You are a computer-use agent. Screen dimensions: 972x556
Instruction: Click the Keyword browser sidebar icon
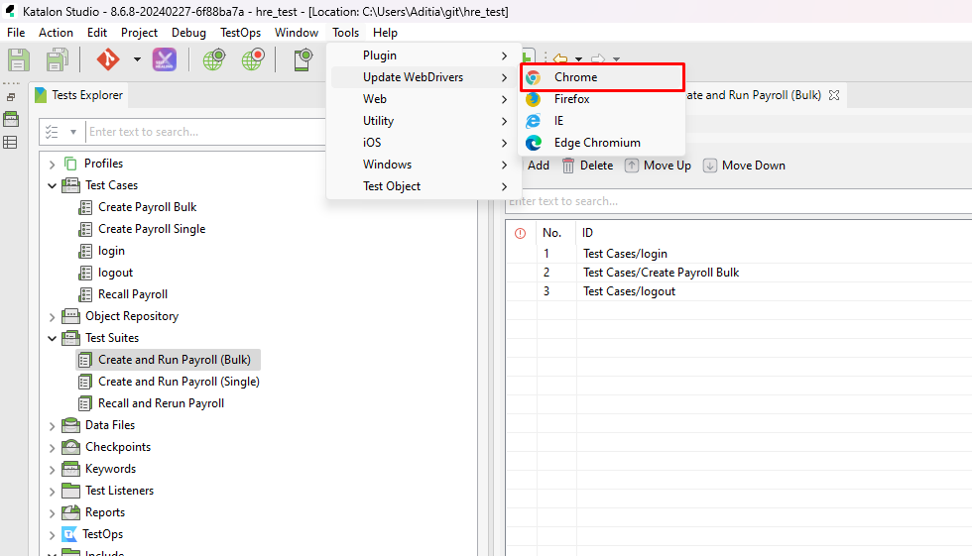11,119
